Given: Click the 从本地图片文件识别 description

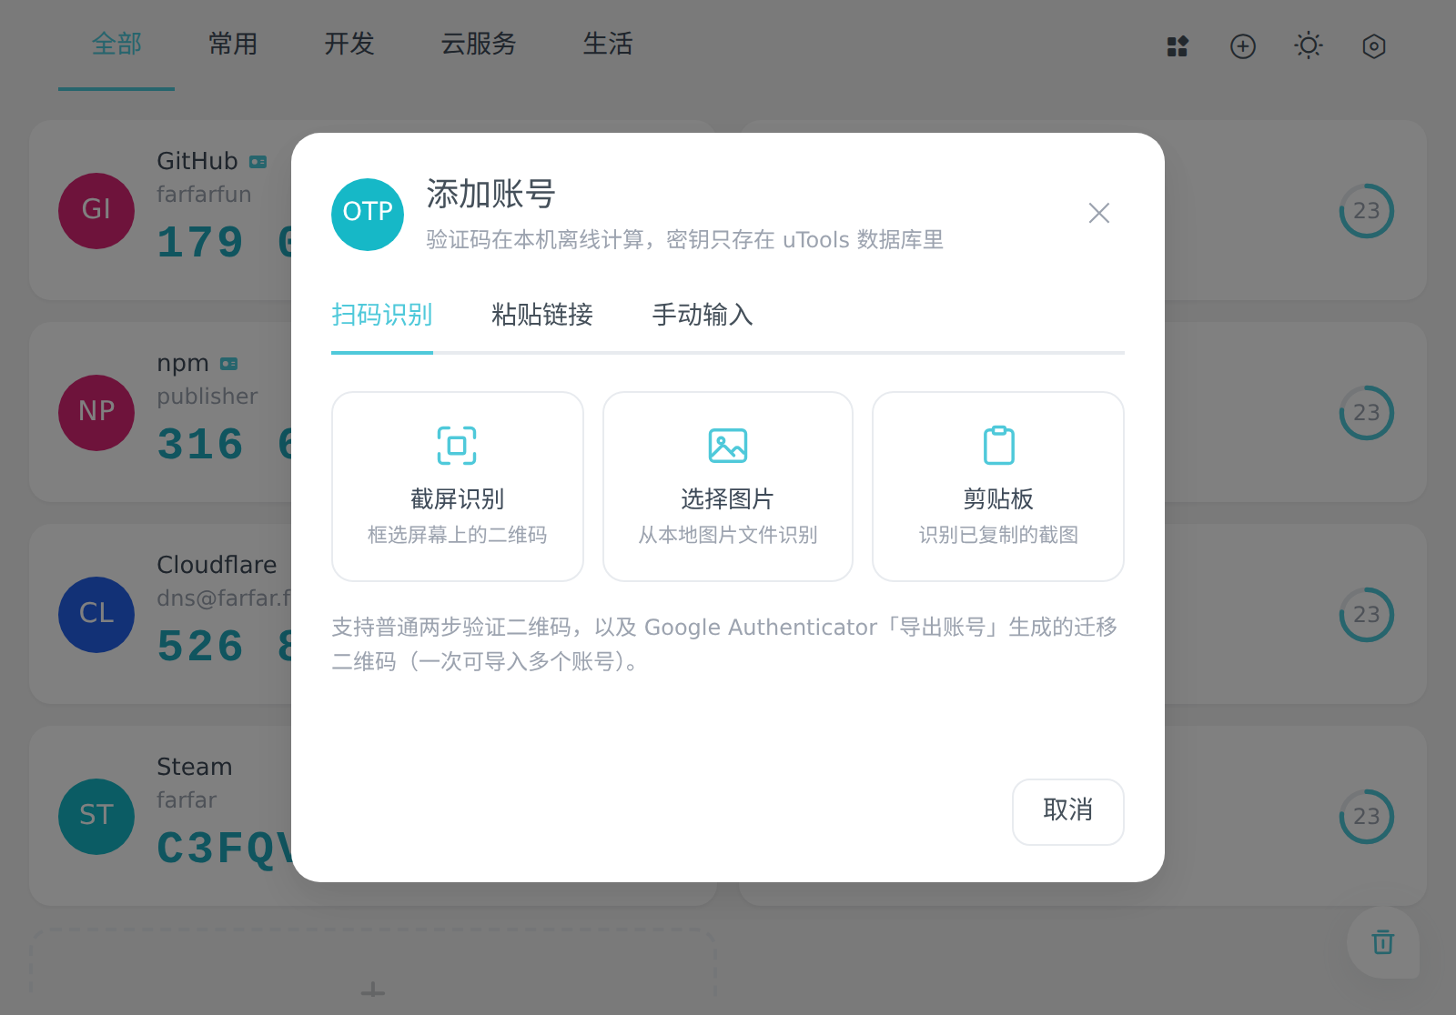Looking at the screenshot, I should pos(728,535).
